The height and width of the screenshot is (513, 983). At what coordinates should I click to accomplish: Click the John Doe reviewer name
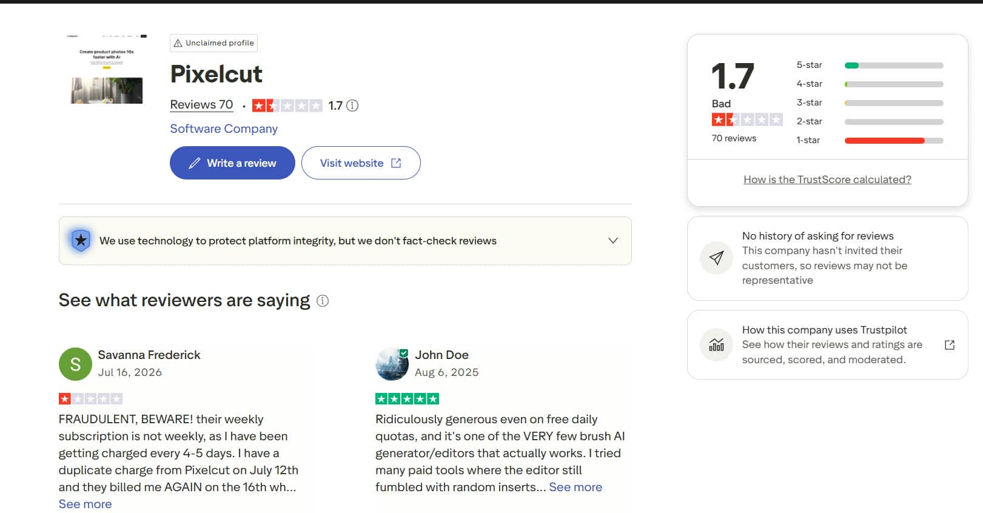[441, 355]
